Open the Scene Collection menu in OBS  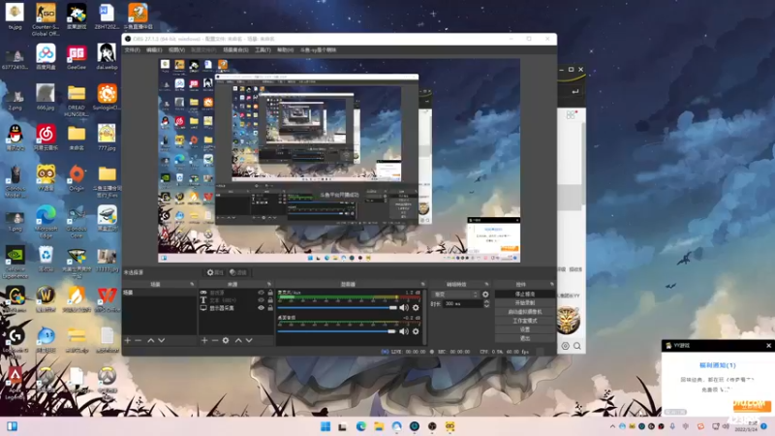click(x=235, y=50)
